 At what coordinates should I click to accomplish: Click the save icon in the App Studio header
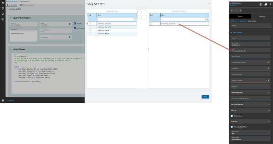pos(266,4)
